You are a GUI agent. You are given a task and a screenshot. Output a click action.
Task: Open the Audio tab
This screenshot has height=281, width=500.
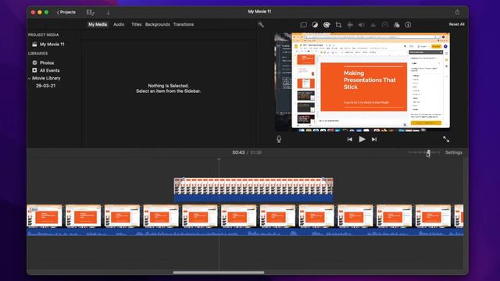pos(119,24)
